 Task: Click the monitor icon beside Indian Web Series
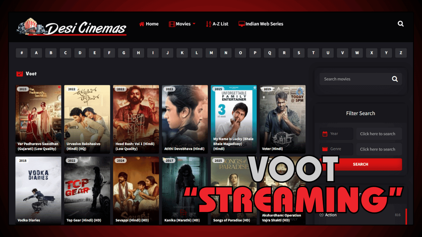[242, 24]
